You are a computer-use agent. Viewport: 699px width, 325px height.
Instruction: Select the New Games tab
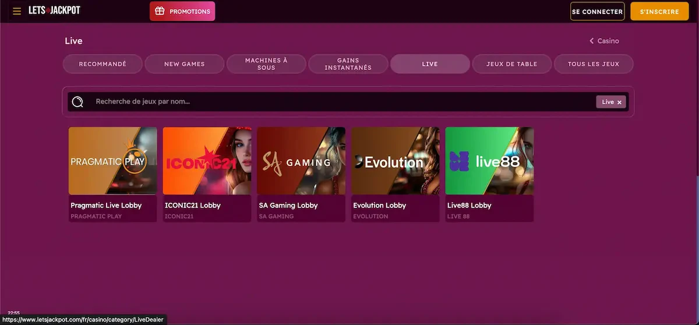(x=184, y=64)
